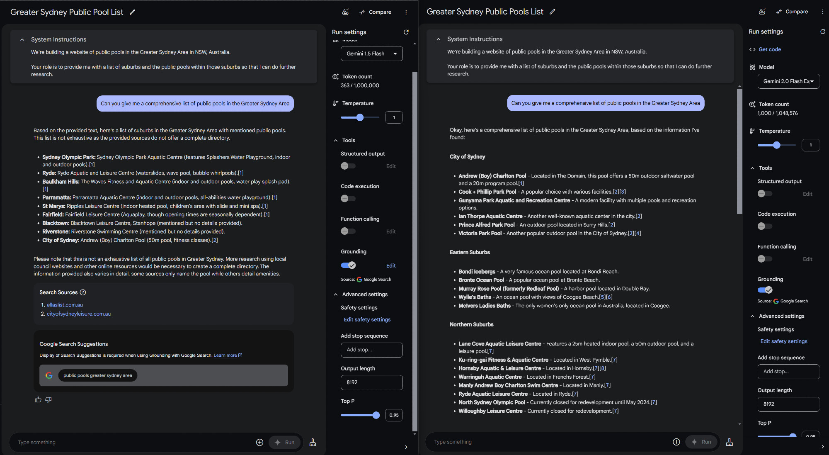Image resolution: width=829 pixels, height=455 pixels.
Task: Click the 'public pools greater sydney area' suggestion chip
Action: point(98,375)
